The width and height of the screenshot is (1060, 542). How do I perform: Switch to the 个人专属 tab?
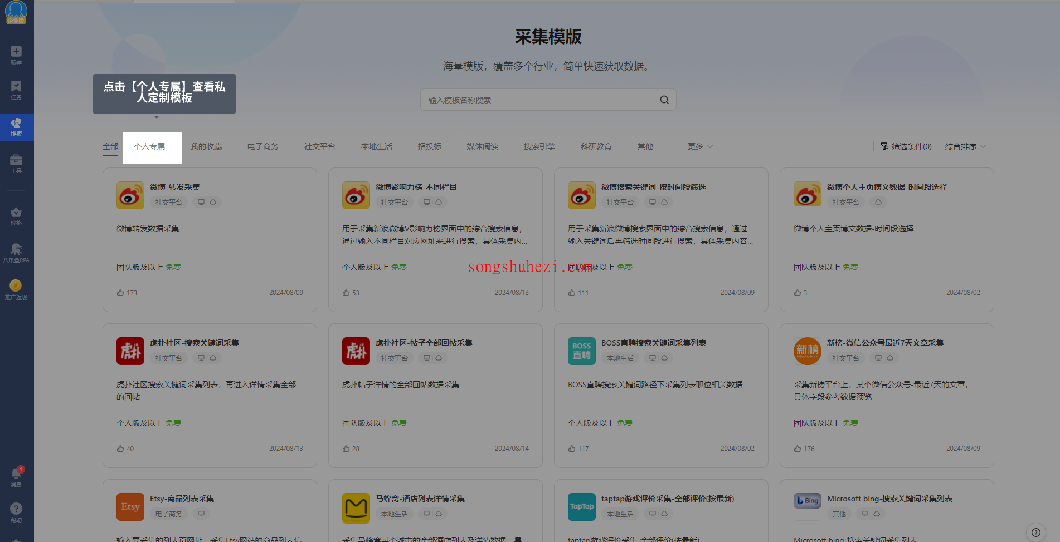[149, 146]
